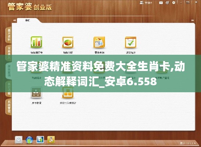This screenshot has height=147, width=201.
Task: Select the 业务录入 side tab
Action: 8,53
